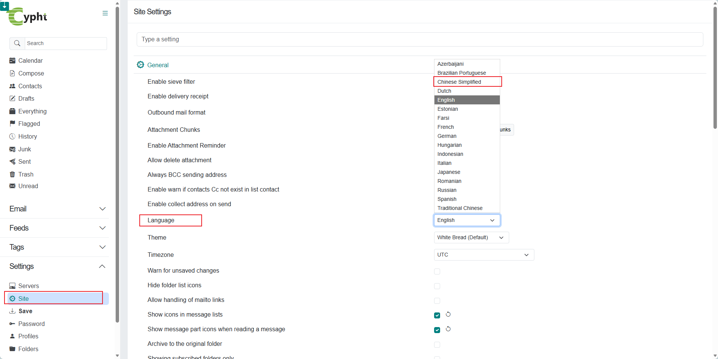
Task: Open the Theme dropdown showing White Bread
Action: pos(471,237)
